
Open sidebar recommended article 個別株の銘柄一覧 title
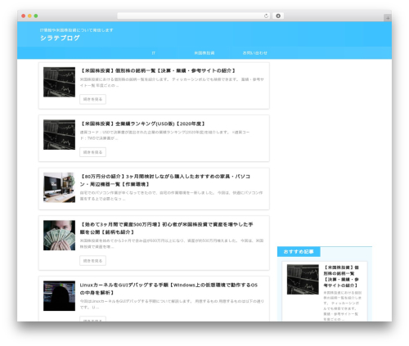click(x=341, y=276)
